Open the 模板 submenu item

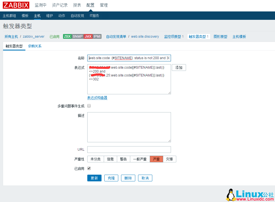[25, 16]
